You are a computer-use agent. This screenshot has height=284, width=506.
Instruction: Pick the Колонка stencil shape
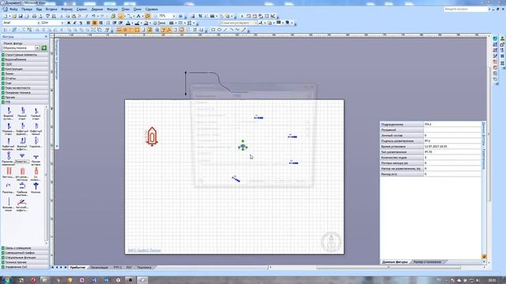point(36,189)
